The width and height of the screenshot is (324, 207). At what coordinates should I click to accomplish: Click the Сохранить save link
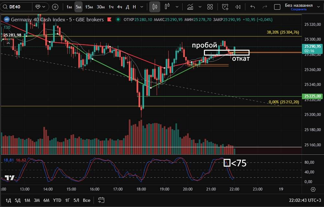(x=298, y=9)
